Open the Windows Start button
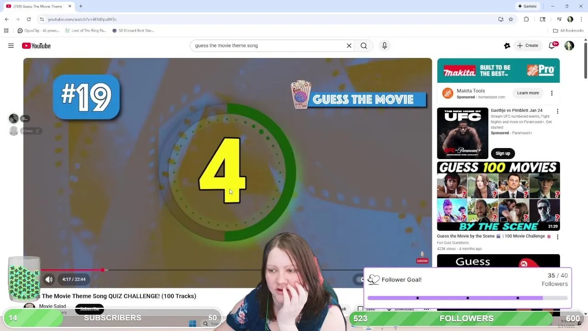This screenshot has width=588, height=331. (192, 324)
